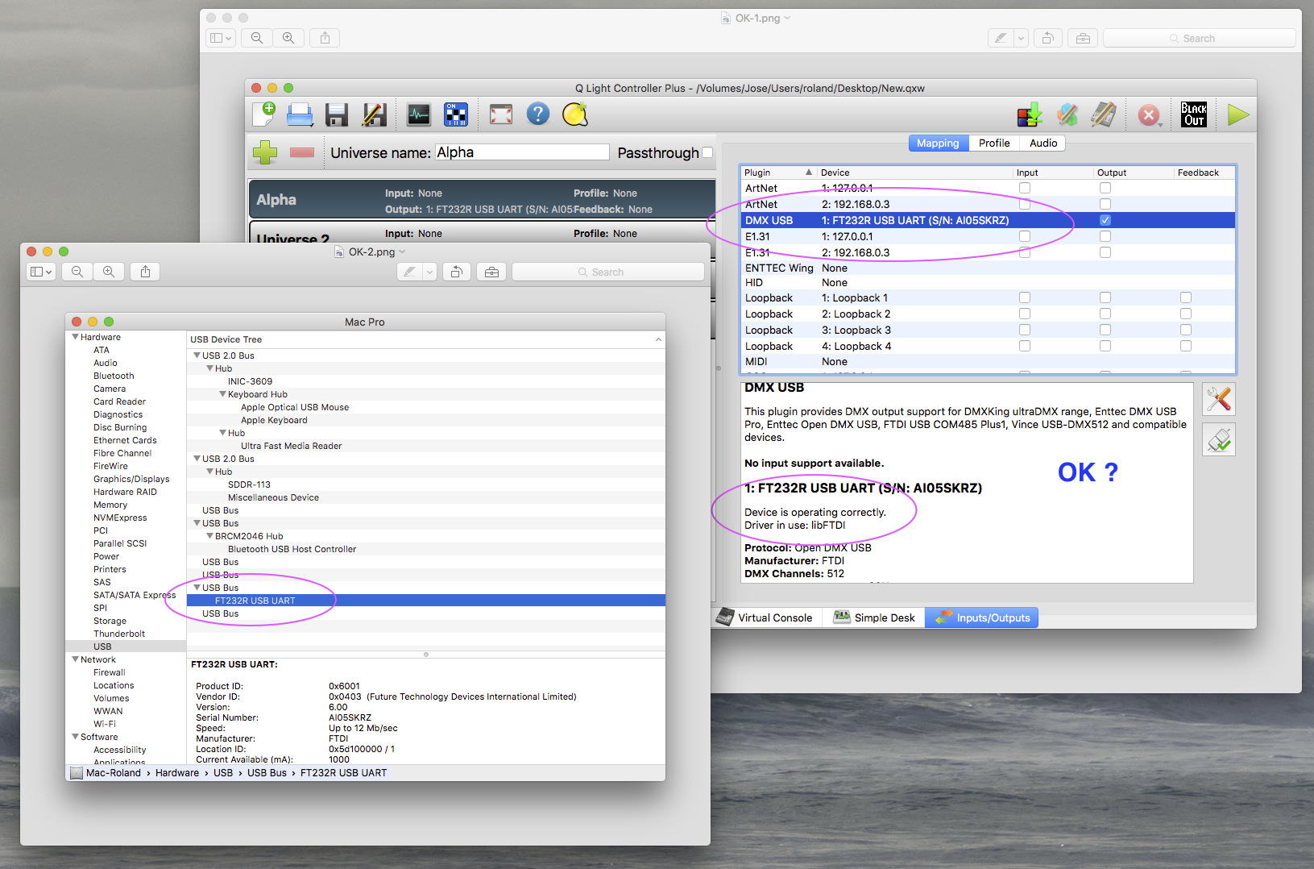Open plugin configuration wrench icon
The image size is (1314, 869).
(x=1218, y=399)
